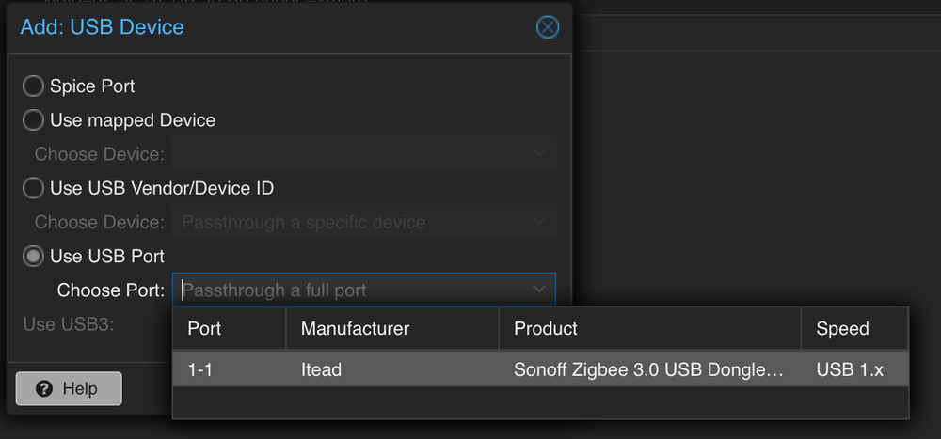Collapse the Choose Port dropdown arrow

pyautogui.click(x=539, y=290)
